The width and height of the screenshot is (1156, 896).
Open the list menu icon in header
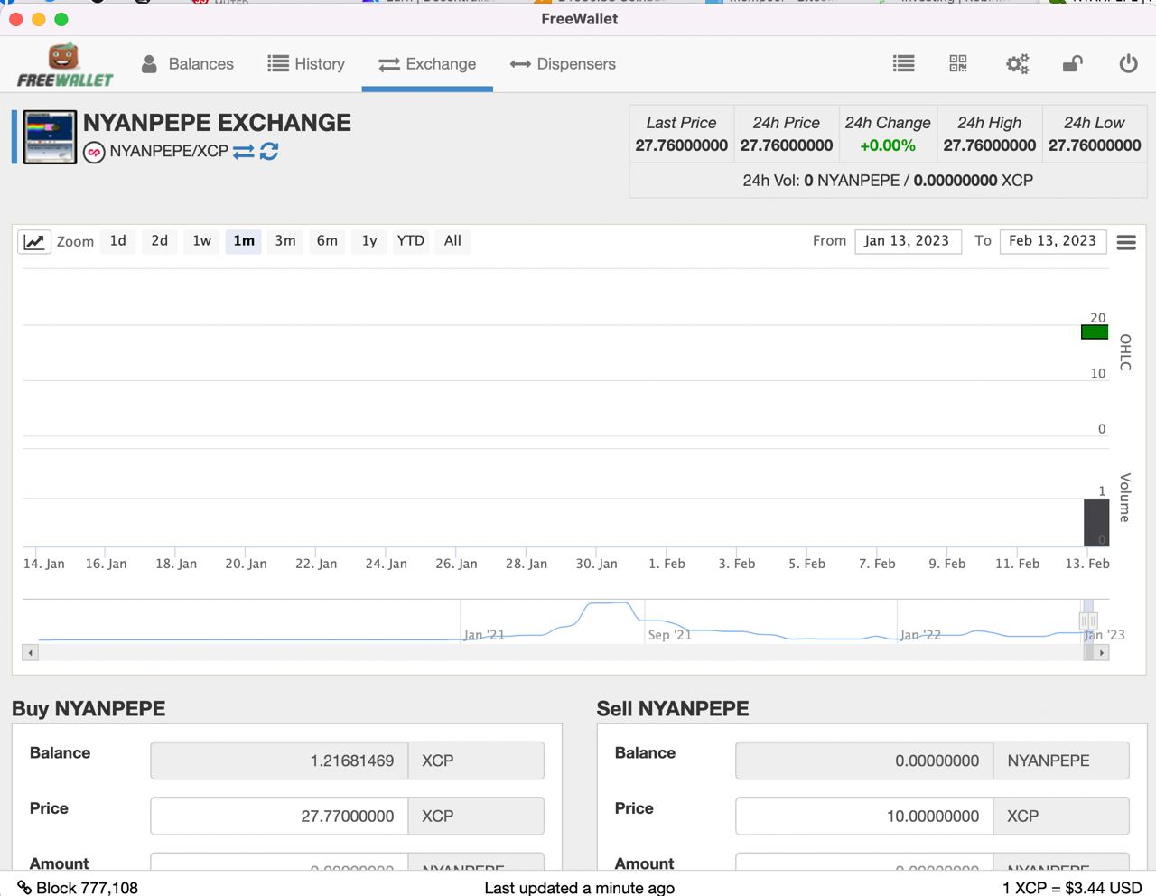tap(903, 63)
